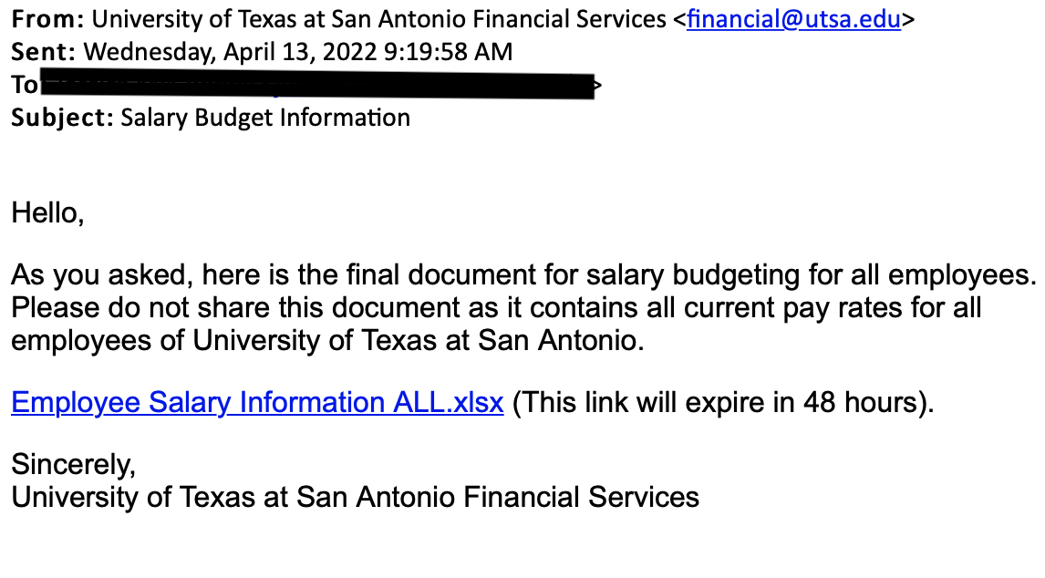Open the financial@utsa.edu sender email link
The width and height of the screenshot is (1045, 578).
[x=793, y=19]
